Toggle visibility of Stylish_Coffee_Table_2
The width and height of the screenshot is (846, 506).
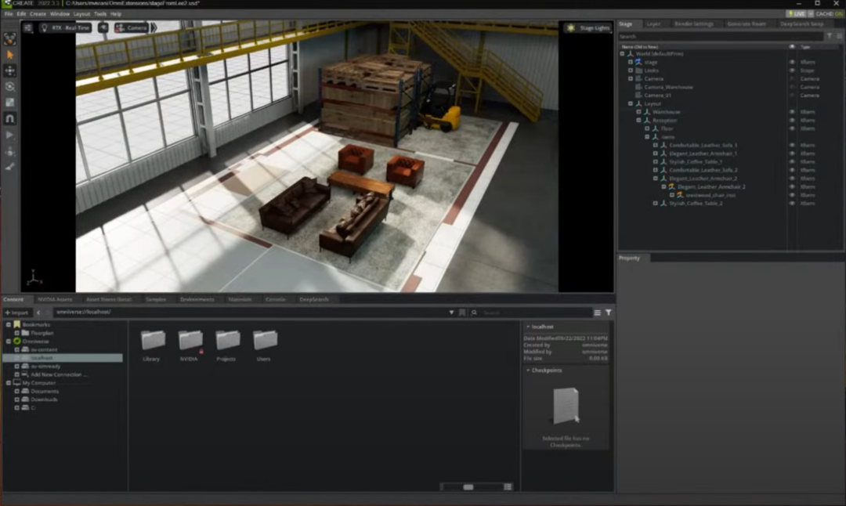click(x=791, y=204)
